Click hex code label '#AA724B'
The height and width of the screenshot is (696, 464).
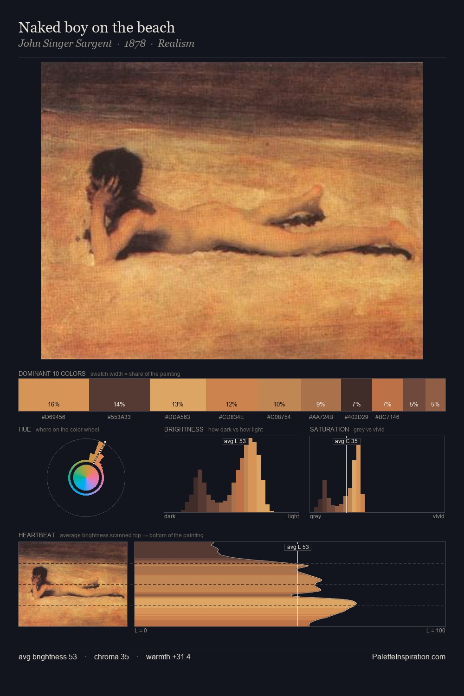click(x=321, y=417)
